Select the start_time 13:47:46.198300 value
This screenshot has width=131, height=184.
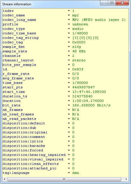point(89,92)
